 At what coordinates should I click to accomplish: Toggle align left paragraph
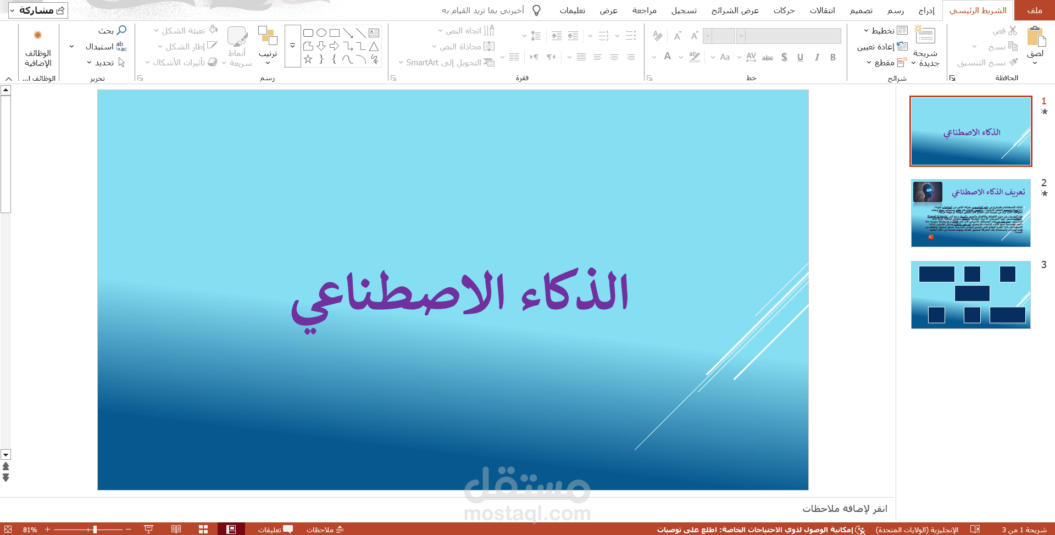598,57
